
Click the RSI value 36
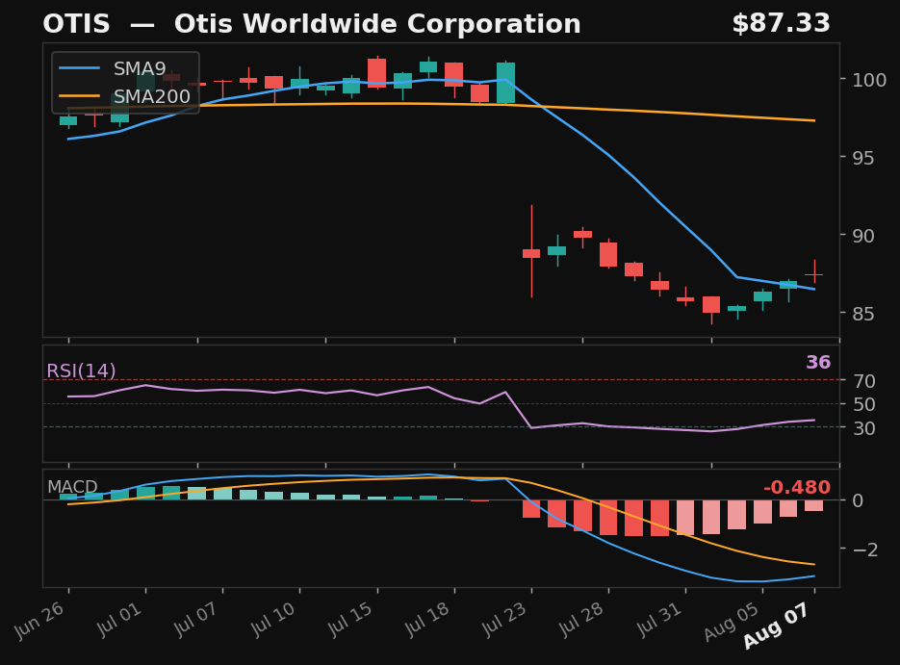tap(818, 363)
